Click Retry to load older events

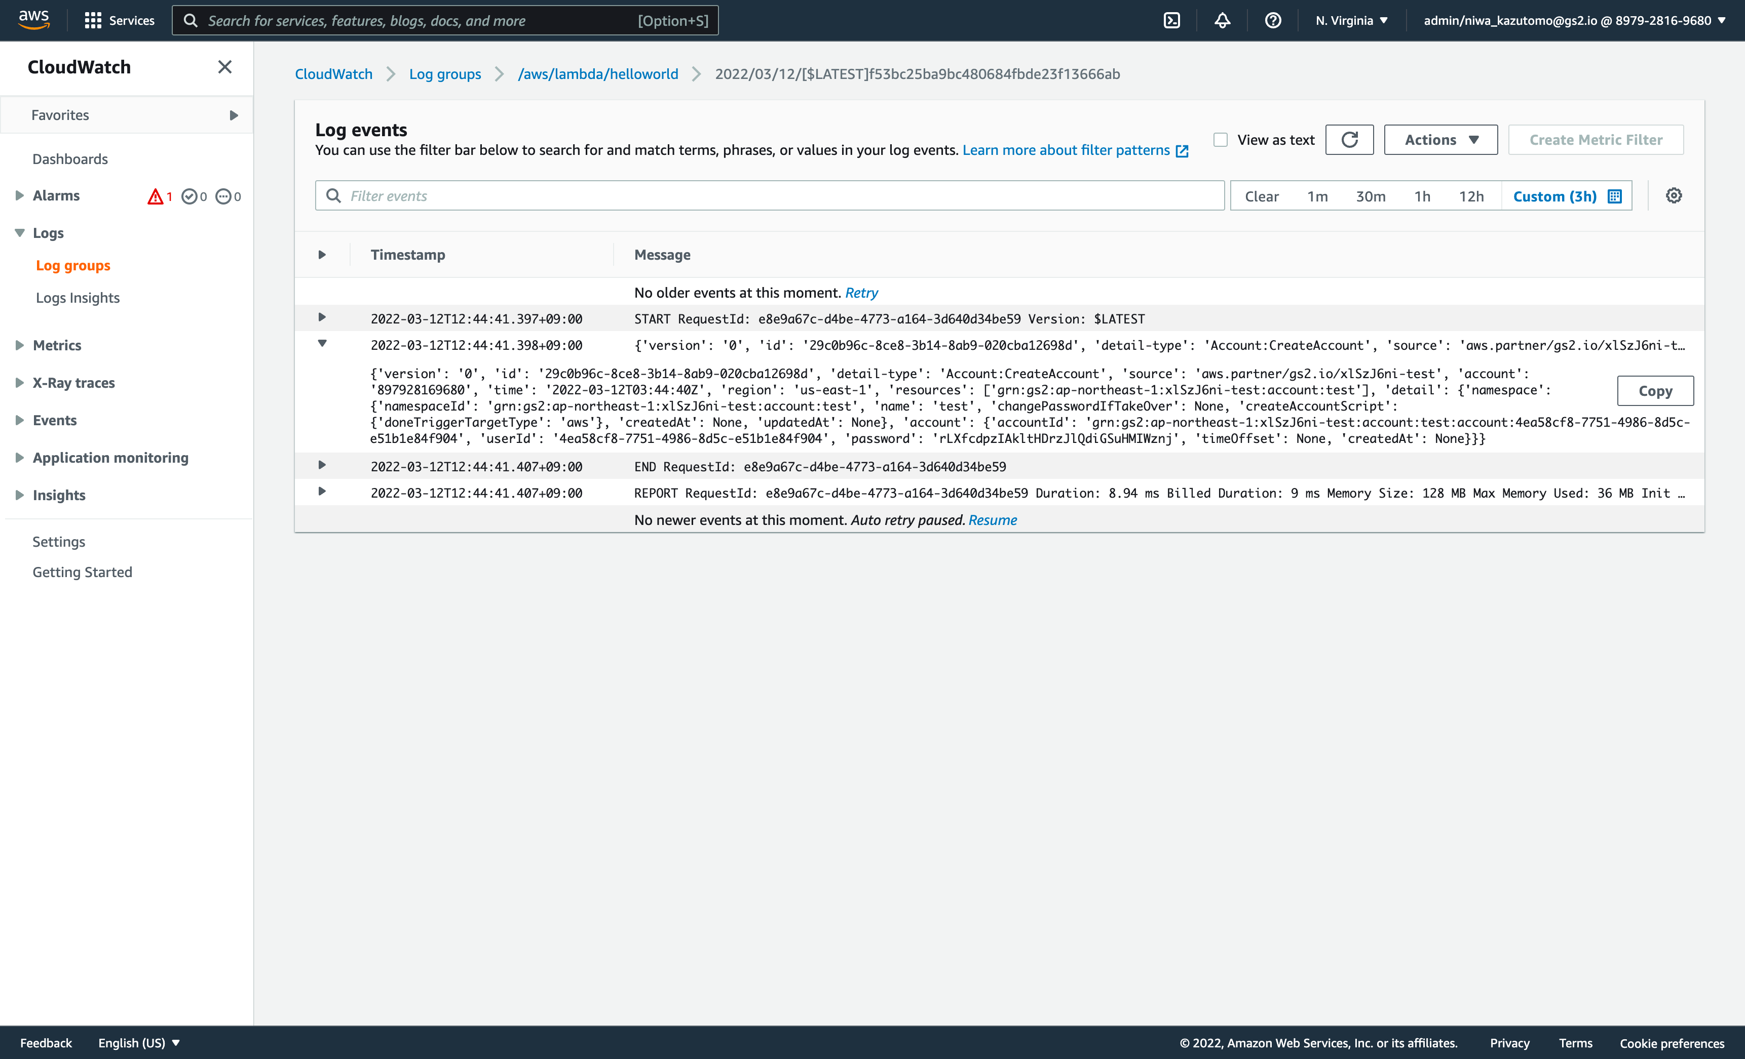pyautogui.click(x=861, y=293)
